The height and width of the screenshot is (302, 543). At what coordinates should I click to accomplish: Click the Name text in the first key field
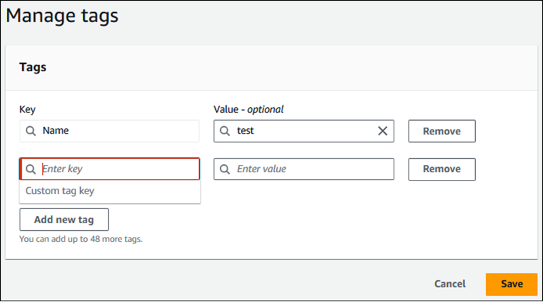click(56, 131)
